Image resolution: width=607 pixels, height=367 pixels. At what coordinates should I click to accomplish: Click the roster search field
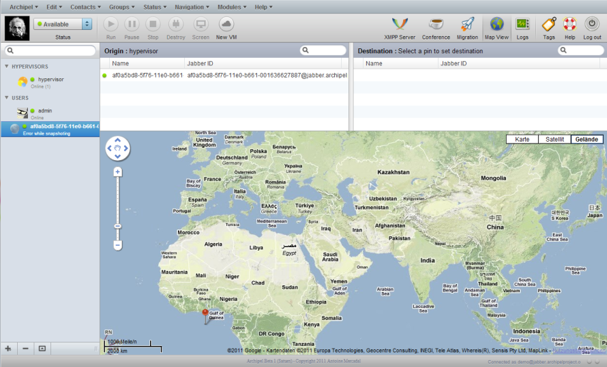pos(50,50)
